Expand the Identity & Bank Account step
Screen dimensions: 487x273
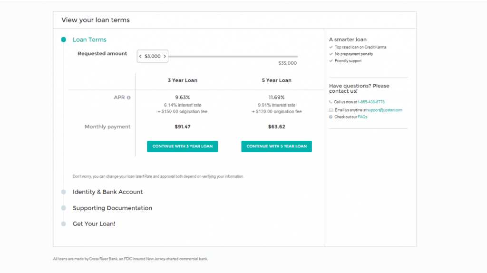(x=107, y=192)
